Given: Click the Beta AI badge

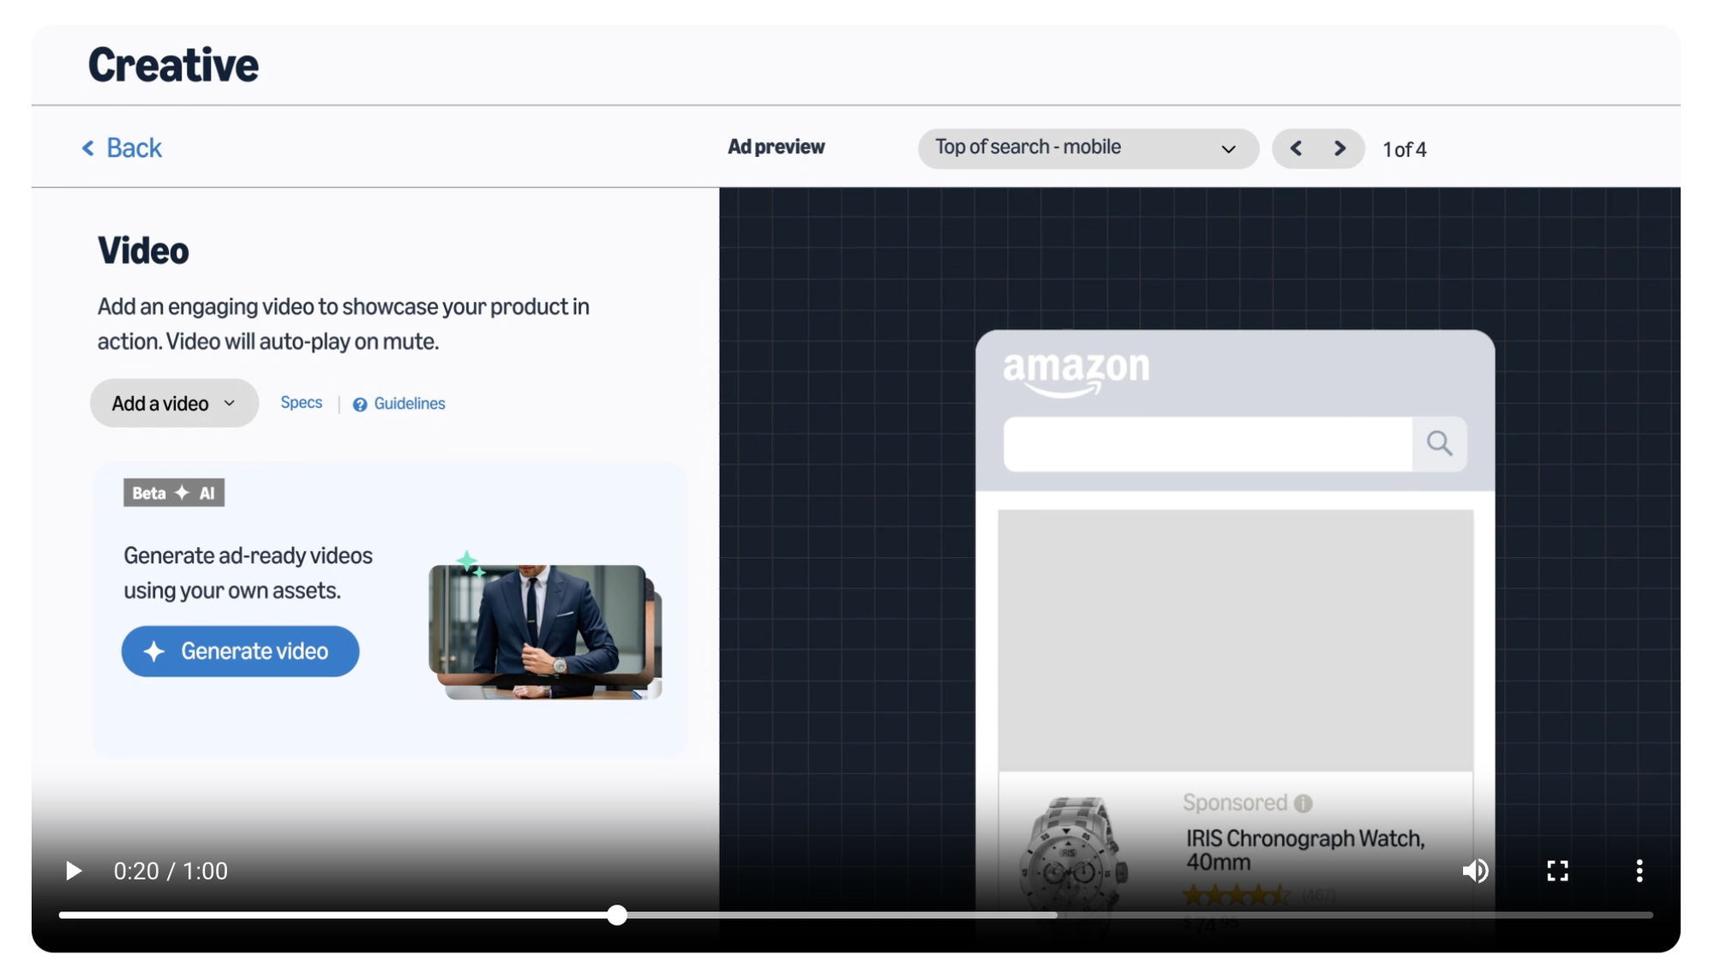Looking at the screenshot, I should click(x=174, y=493).
